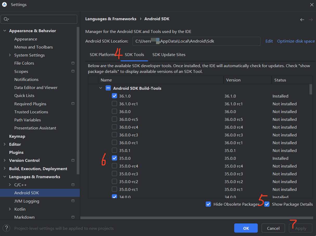Click project-level icon beside Version Control
The image size is (316, 236).
pyautogui.click(x=73, y=160)
